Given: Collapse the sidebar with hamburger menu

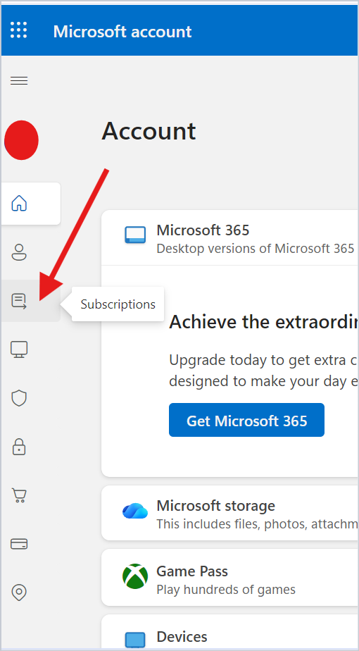Looking at the screenshot, I should pos(19,80).
